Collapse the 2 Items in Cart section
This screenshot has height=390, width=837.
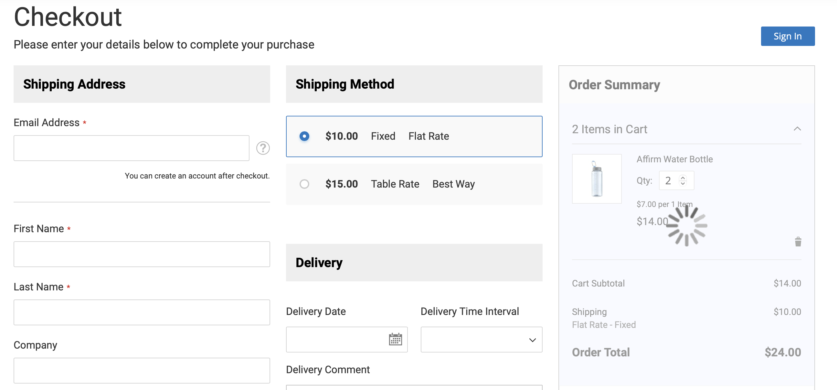tap(797, 129)
